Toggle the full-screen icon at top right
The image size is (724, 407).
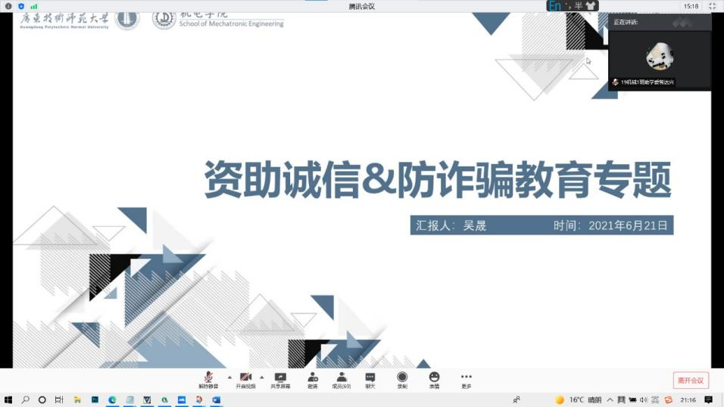point(712,6)
